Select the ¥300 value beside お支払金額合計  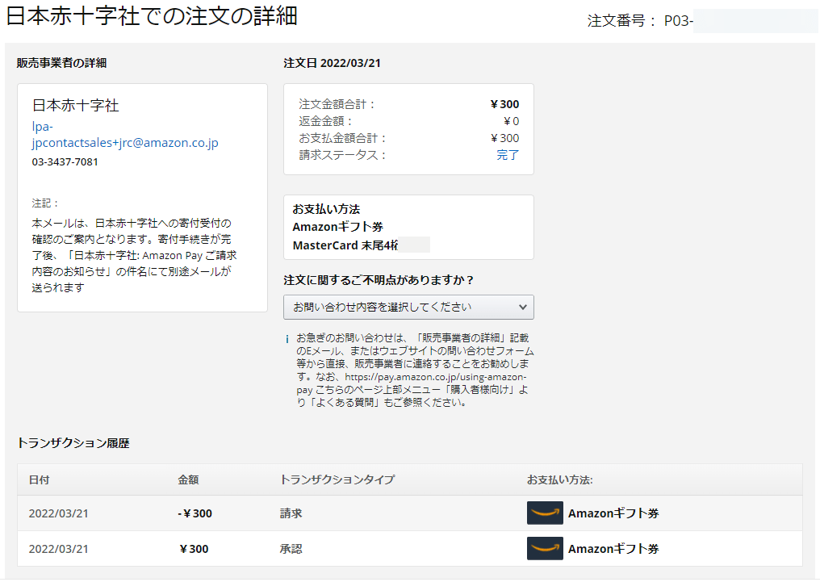504,138
